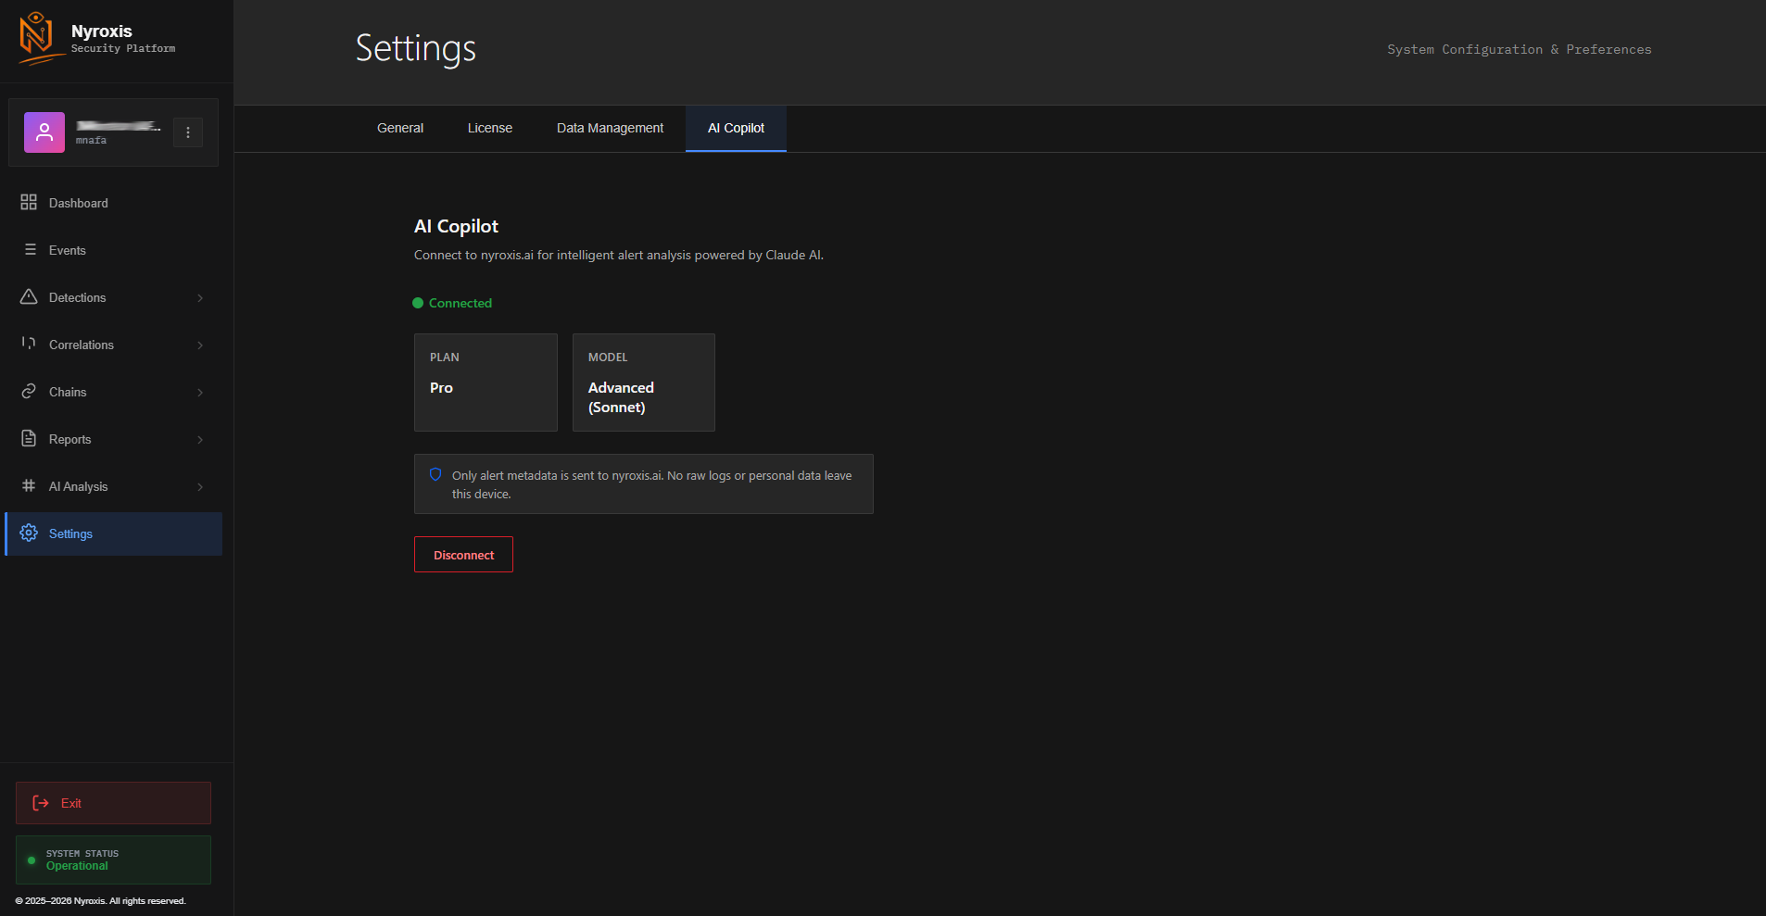Click the purple user avatar icon
The height and width of the screenshot is (916, 1766).
pyautogui.click(x=44, y=132)
